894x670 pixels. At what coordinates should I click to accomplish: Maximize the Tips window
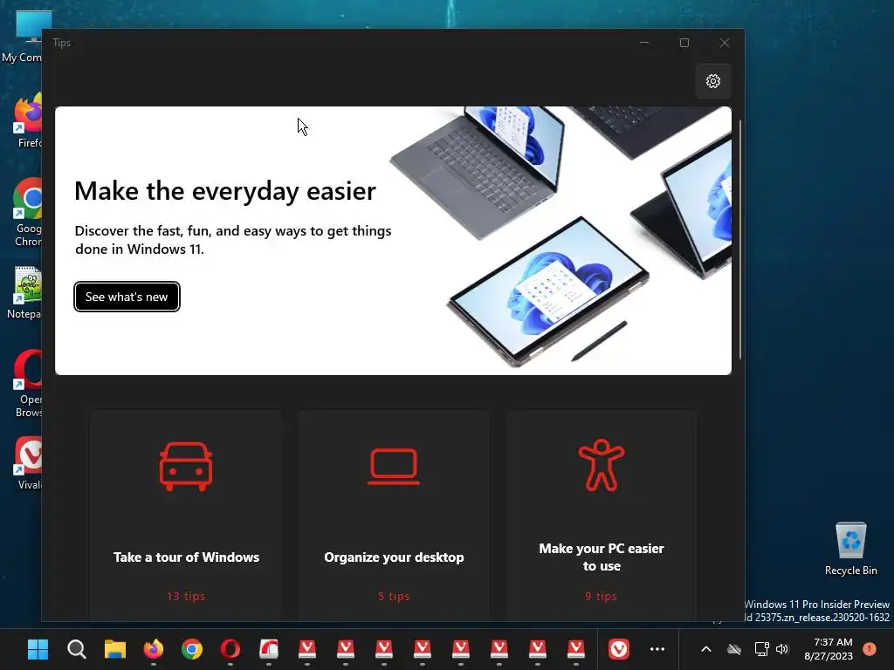[x=684, y=43]
